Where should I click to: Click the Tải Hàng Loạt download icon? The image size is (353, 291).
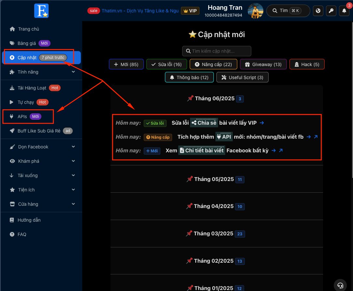tap(12, 88)
